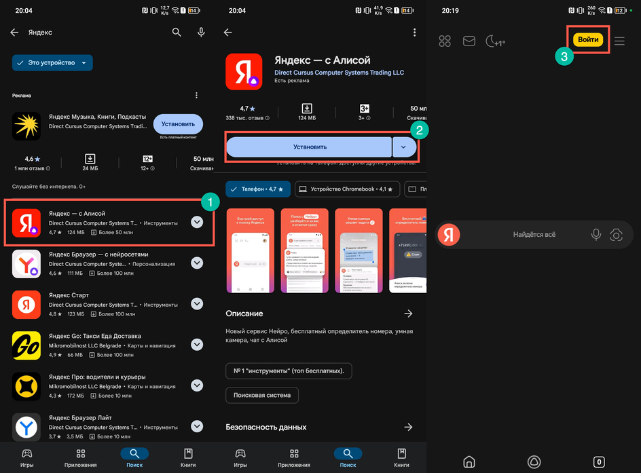Screen dimensions: 641x473
Task: Tap the home icon in Yandex app
Action: [x=469, y=461]
